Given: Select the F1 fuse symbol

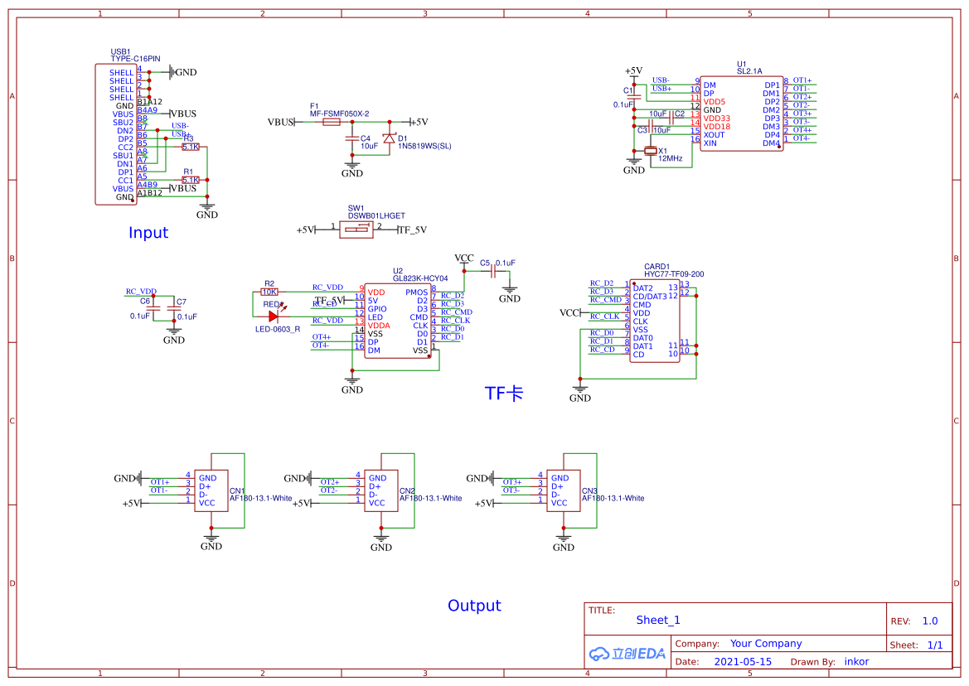Looking at the screenshot, I should (331, 122).
